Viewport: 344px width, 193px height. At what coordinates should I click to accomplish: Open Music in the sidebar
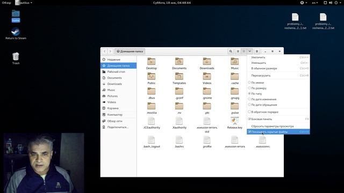118,90
